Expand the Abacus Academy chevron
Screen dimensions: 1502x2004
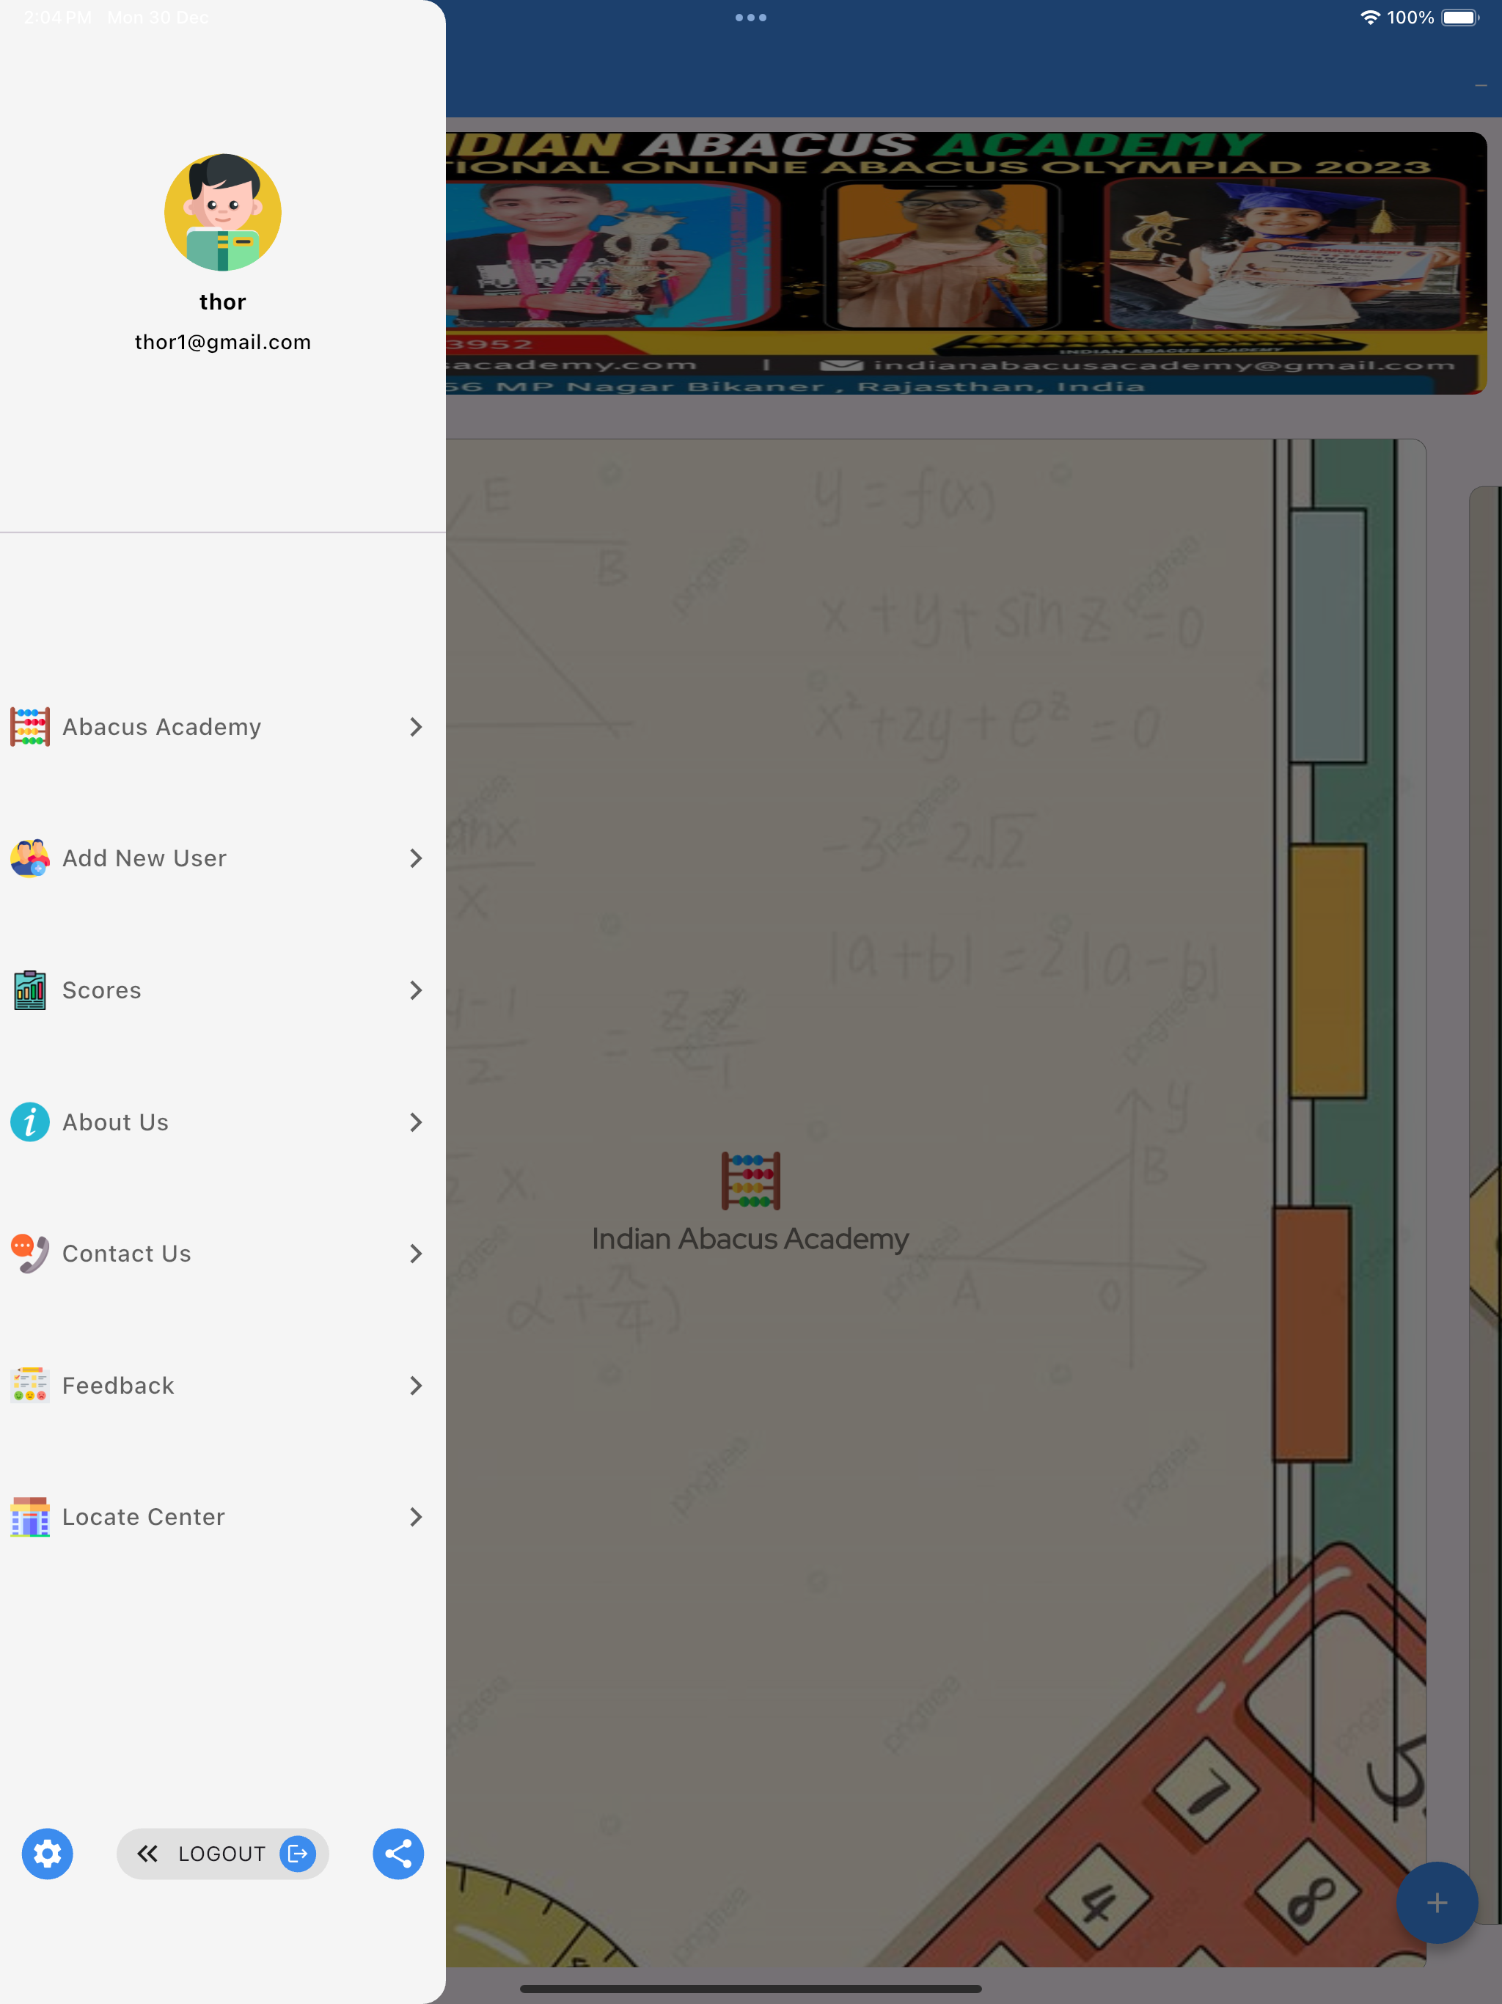click(x=416, y=727)
